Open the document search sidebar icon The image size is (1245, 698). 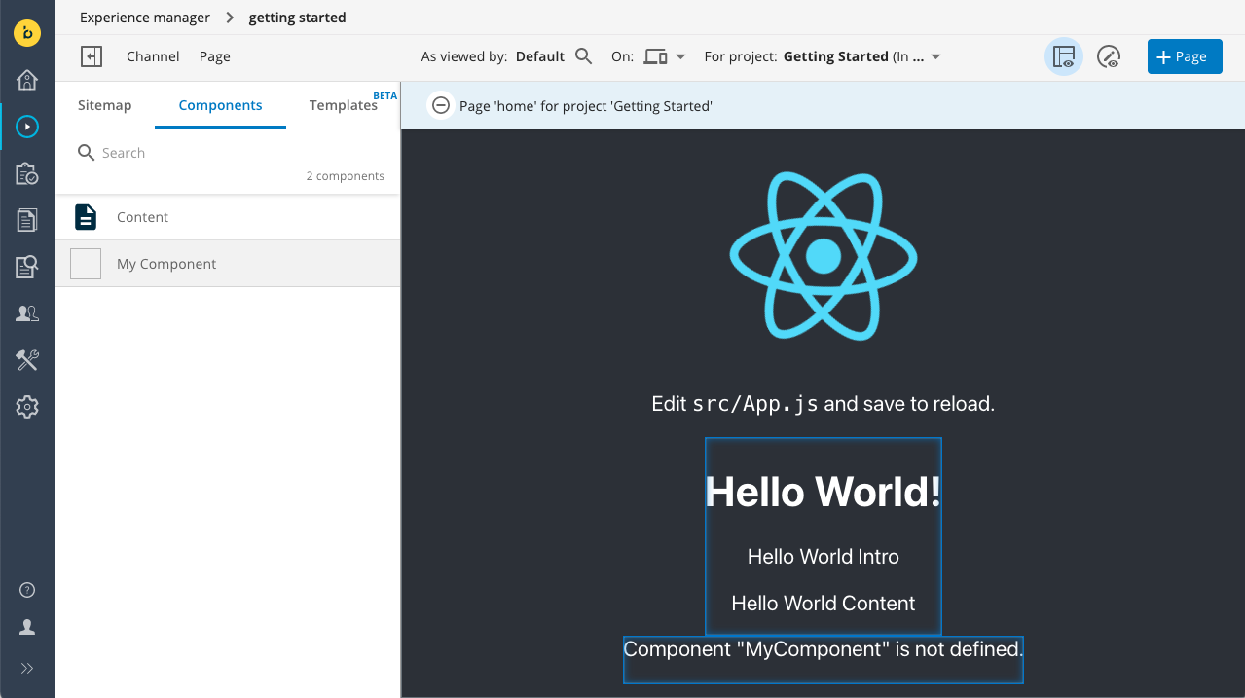[27, 267]
